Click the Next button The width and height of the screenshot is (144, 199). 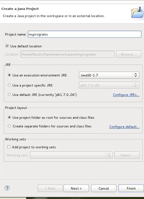click(x=76, y=188)
